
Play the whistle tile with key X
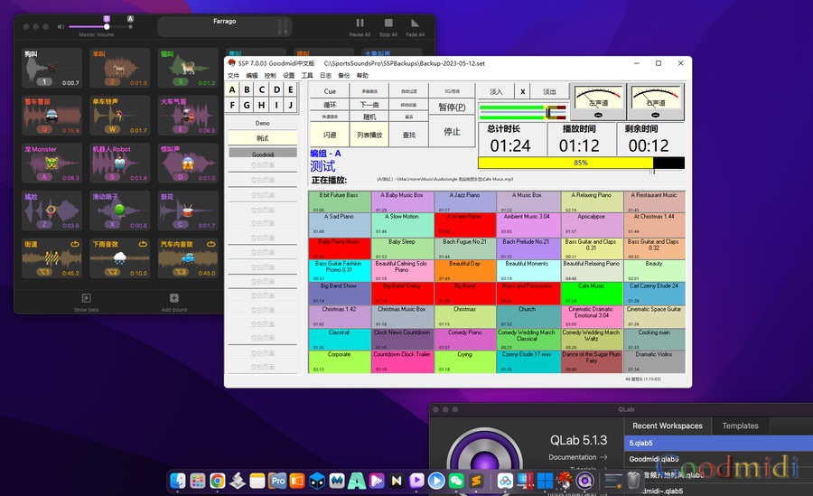pos(120,211)
